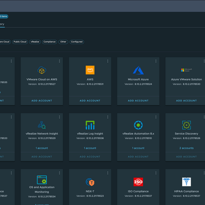This screenshot has width=205, height=205.
Task: Add account for VMware Cloud on AWS
Action: coord(42,101)
